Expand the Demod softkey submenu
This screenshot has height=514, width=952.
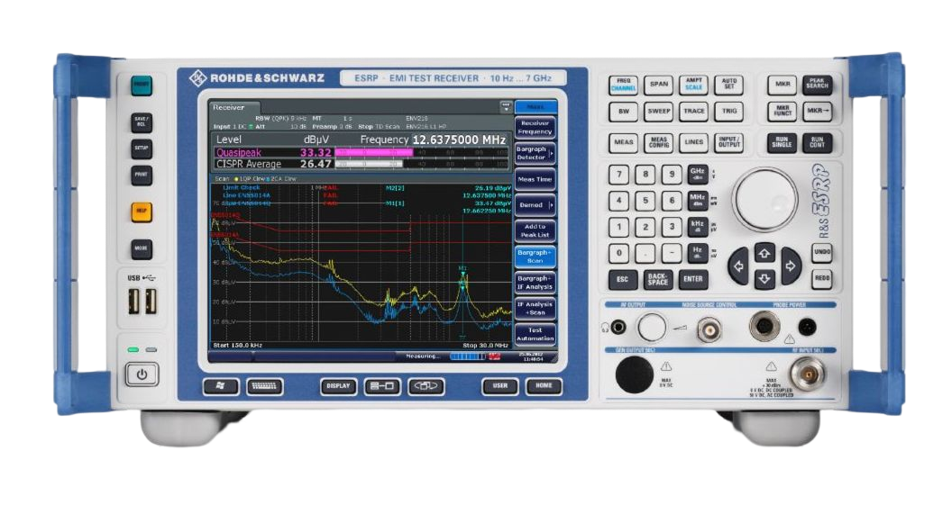(535, 205)
